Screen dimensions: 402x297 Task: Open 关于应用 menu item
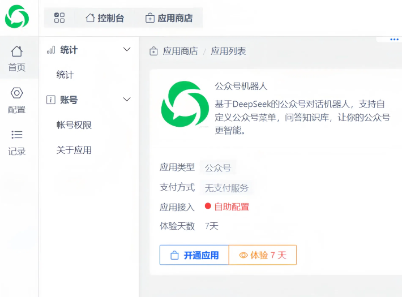[x=74, y=150]
